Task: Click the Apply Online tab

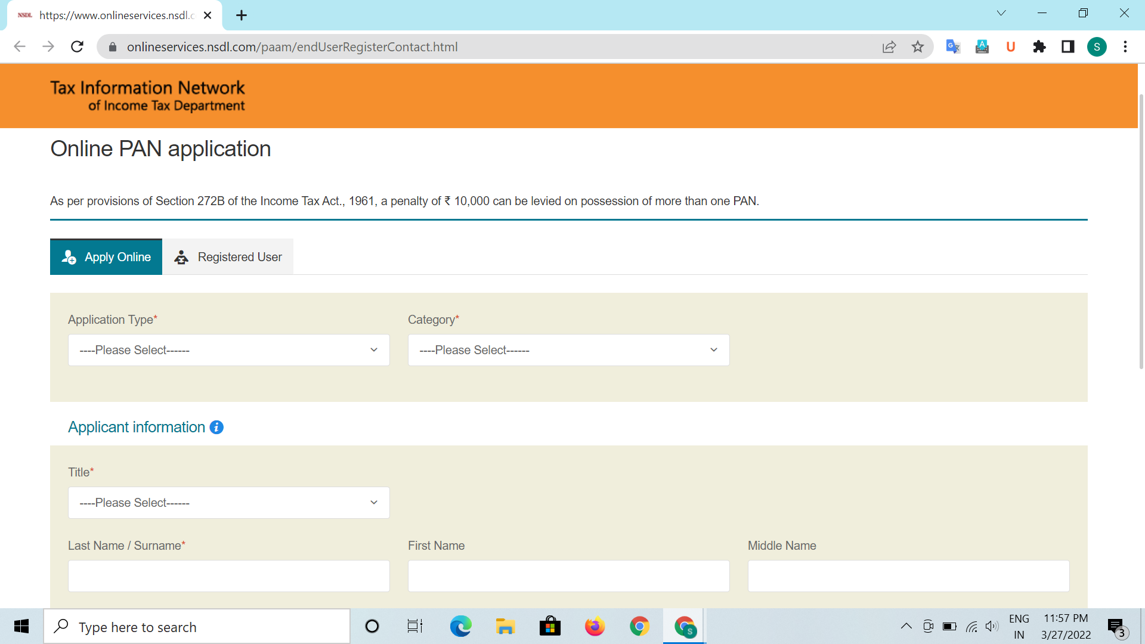Action: 106,257
